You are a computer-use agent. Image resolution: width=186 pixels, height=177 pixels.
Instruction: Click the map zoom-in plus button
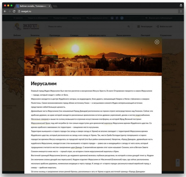(178, 161)
